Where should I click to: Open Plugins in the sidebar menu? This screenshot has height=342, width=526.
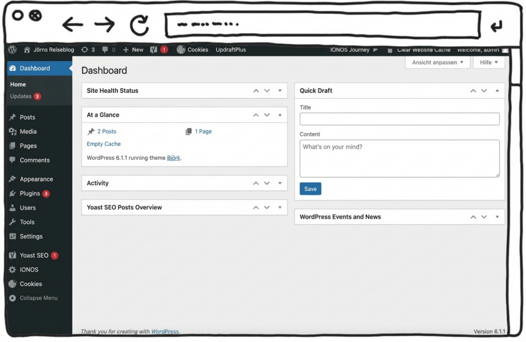(29, 193)
